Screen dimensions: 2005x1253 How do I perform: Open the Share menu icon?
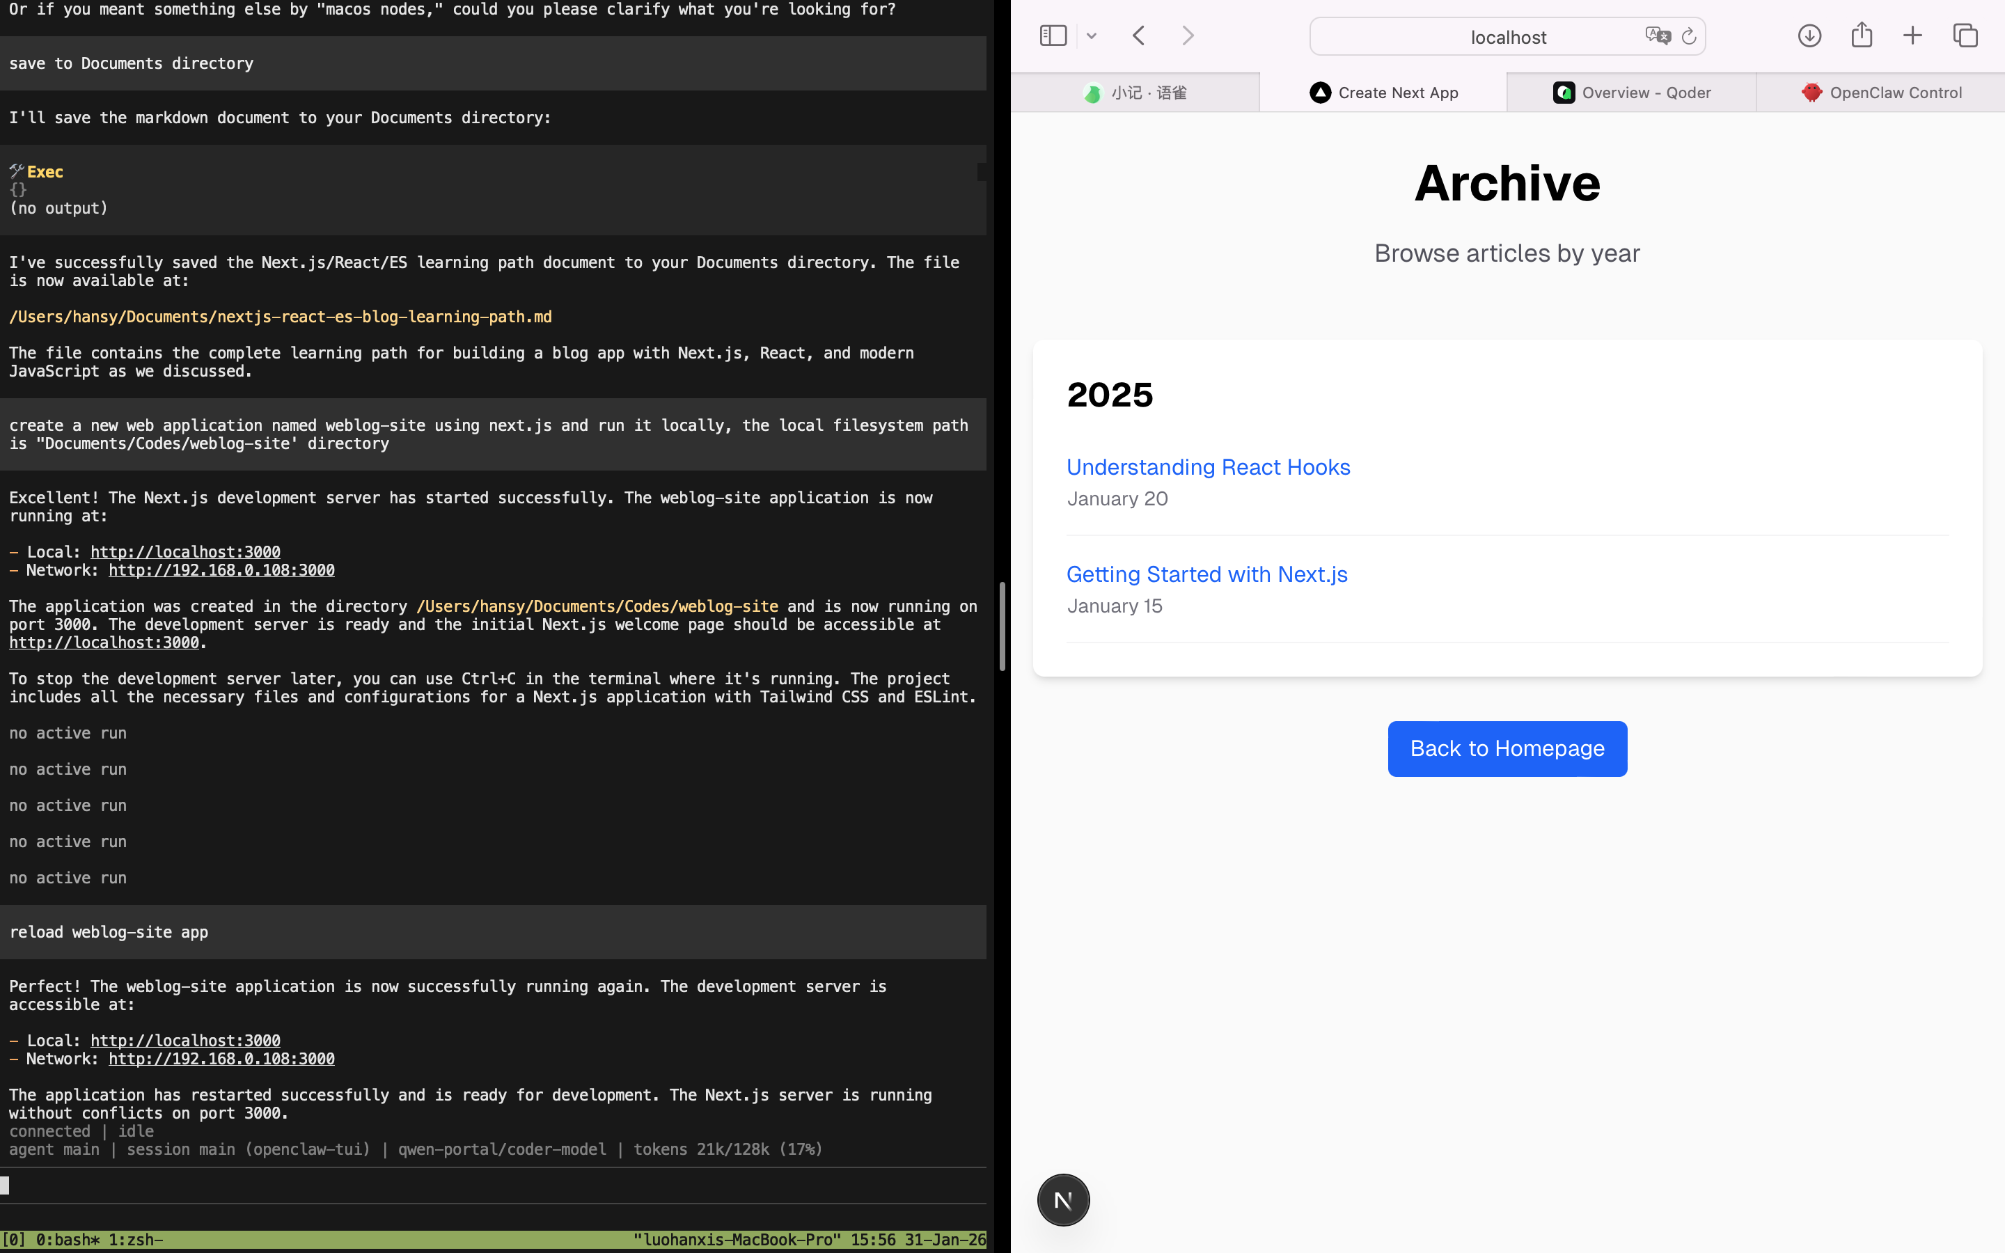tap(1862, 36)
